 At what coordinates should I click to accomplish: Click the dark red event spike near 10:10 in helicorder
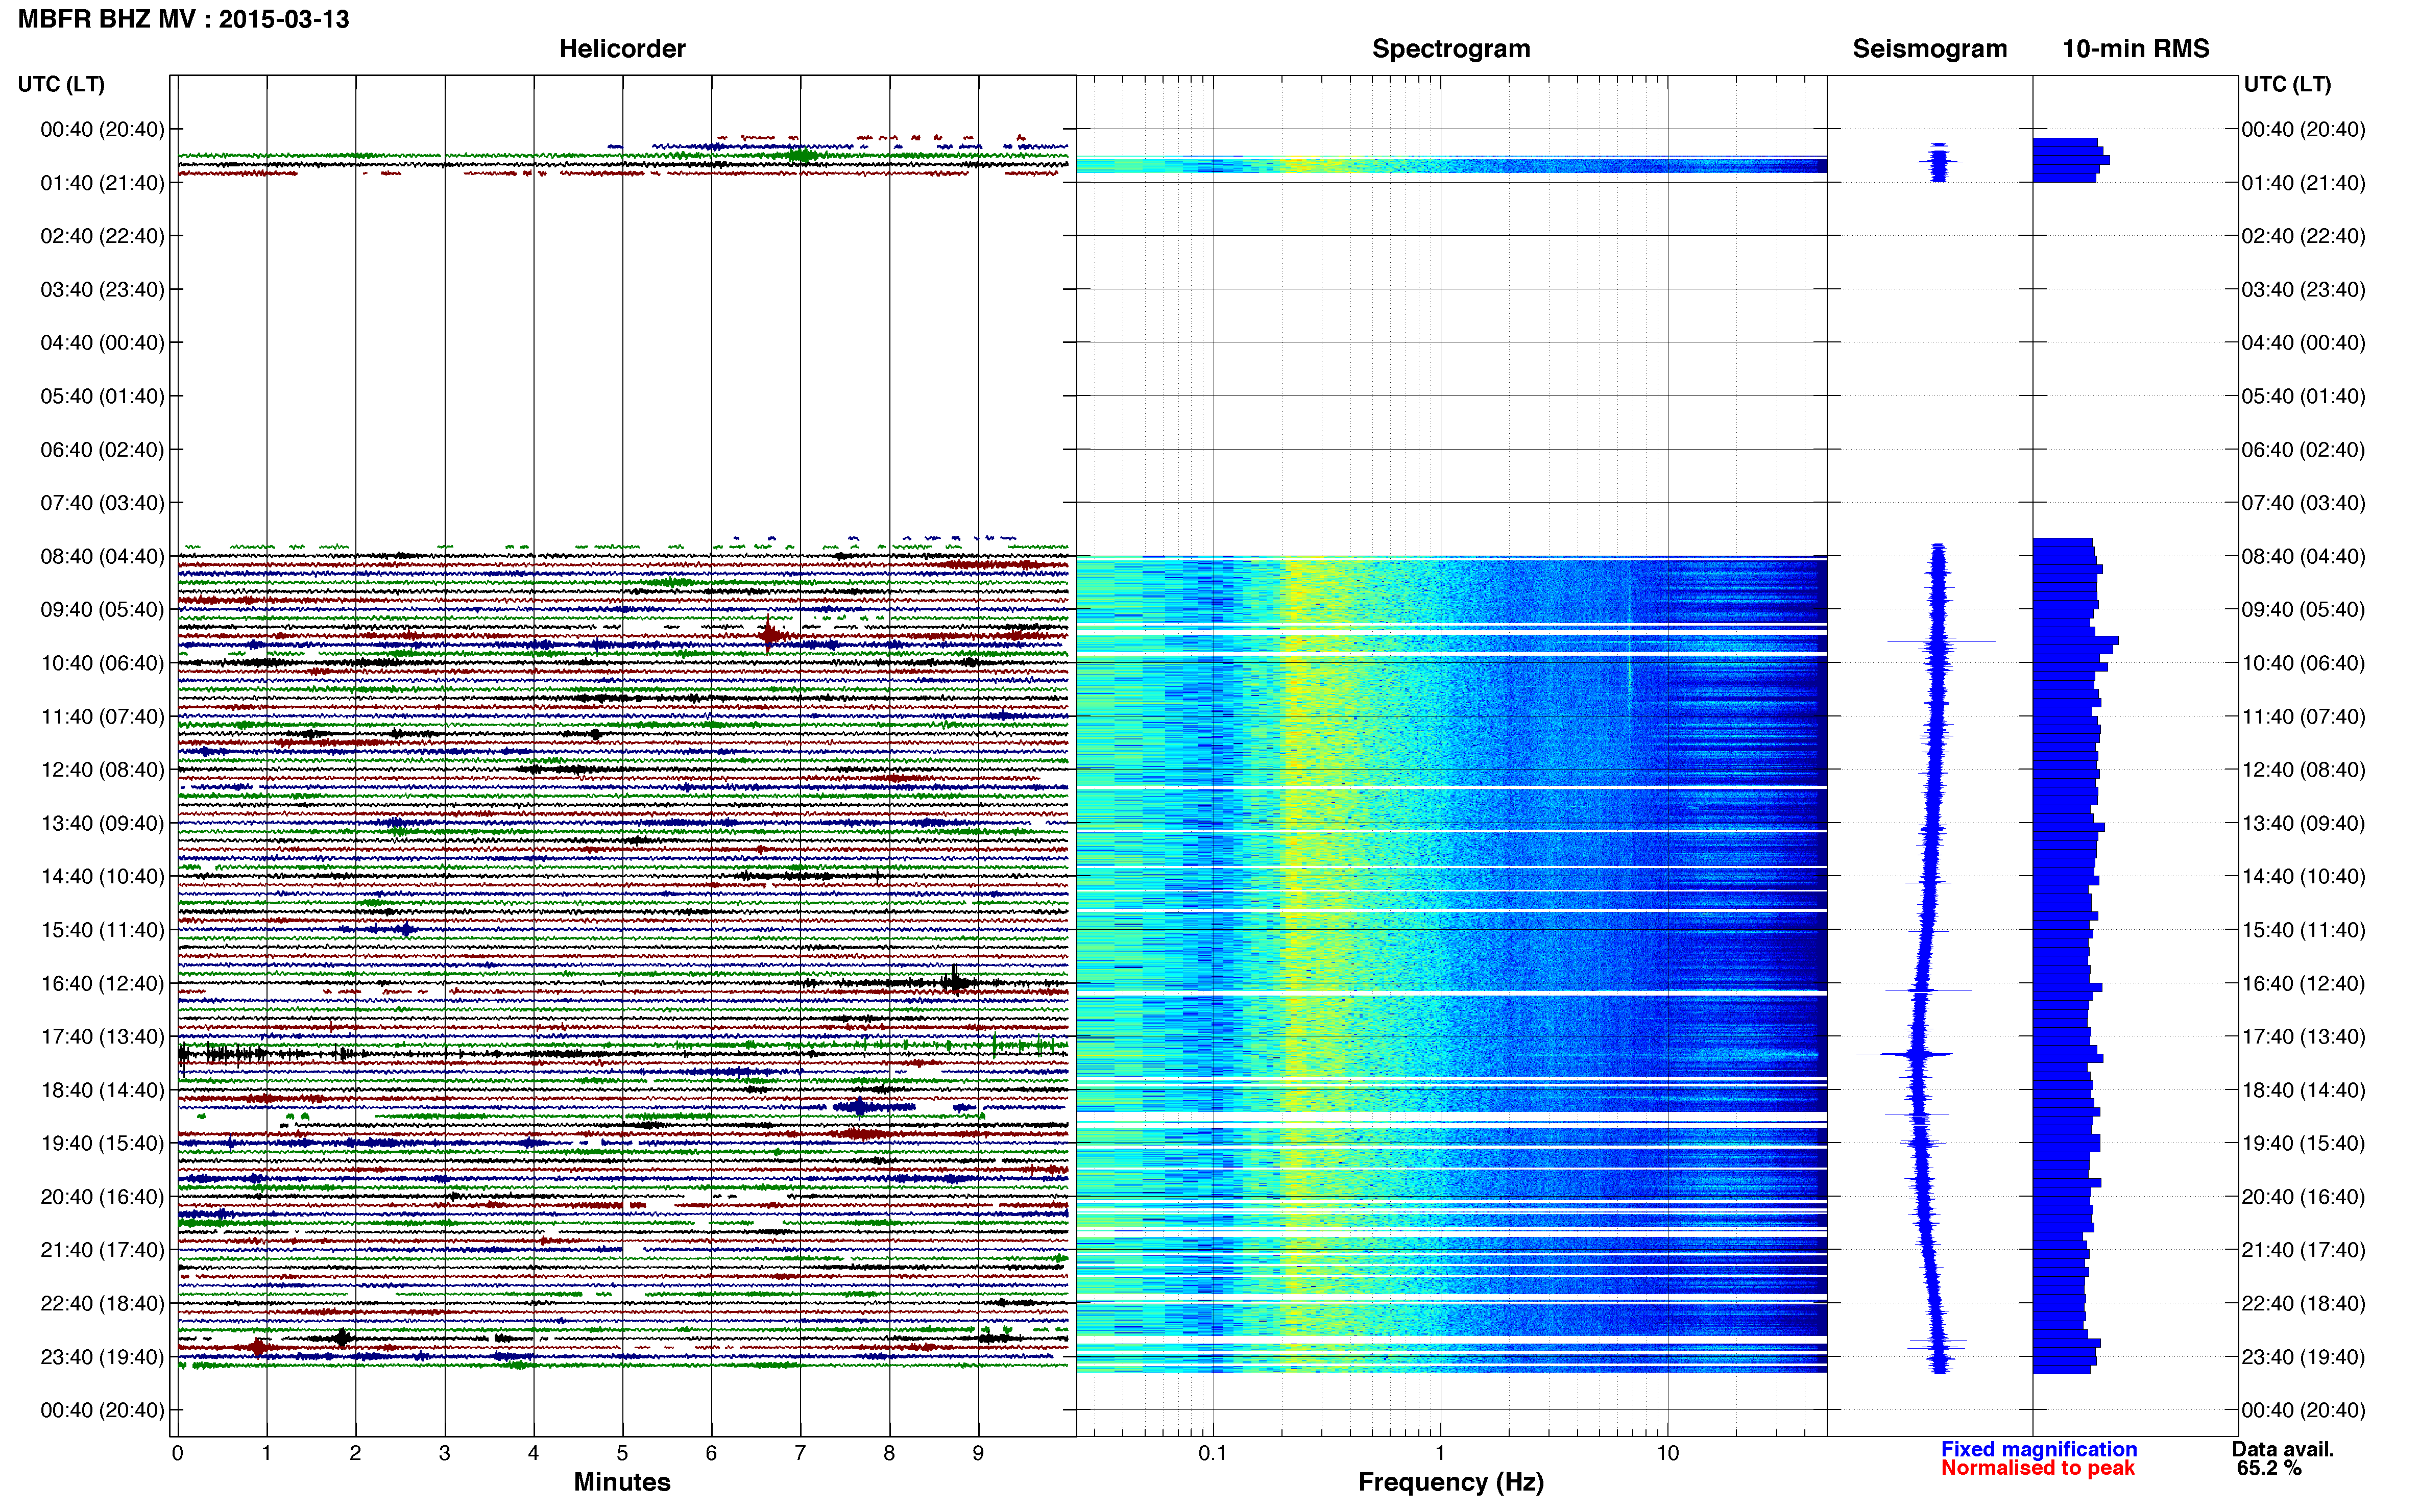(x=768, y=634)
